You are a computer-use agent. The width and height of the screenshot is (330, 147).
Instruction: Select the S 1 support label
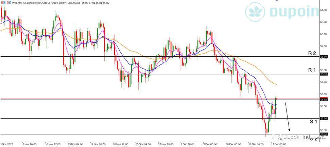point(313,122)
